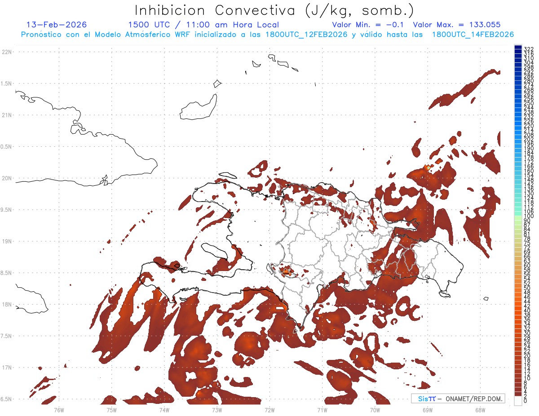539x416 pixels.
Task: Click the '50' label on the color scale
Action: pyautogui.click(x=527, y=288)
